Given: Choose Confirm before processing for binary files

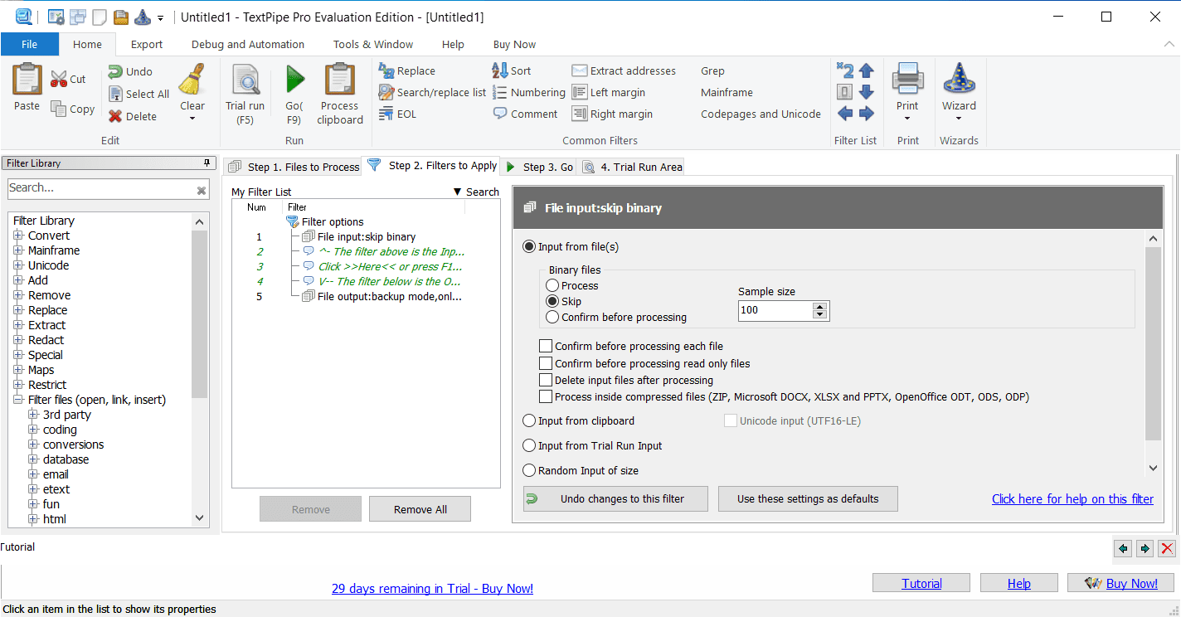Looking at the screenshot, I should click(552, 317).
